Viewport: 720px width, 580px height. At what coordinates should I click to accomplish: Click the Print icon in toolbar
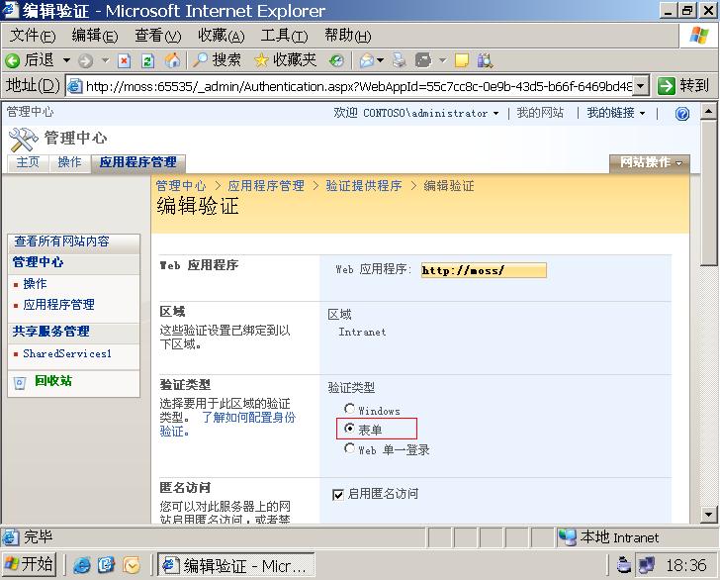pyautogui.click(x=399, y=60)
